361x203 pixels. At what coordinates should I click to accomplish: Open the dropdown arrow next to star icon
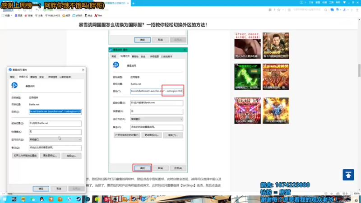point(283,10)
